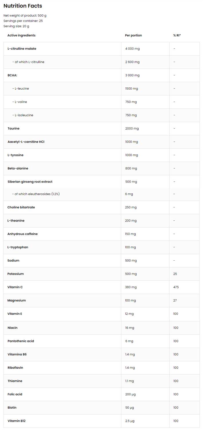203x431 pixels.
Task: Select the Beta-alanine row label
Action: pos(18,168)
